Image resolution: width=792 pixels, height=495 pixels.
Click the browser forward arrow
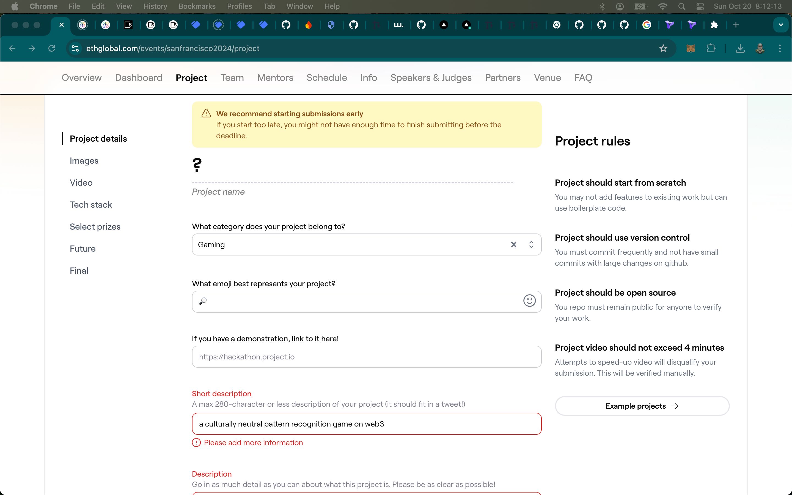[x=32, y=48]
